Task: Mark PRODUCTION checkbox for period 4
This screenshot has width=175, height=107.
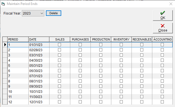Action: click(101, 60)
